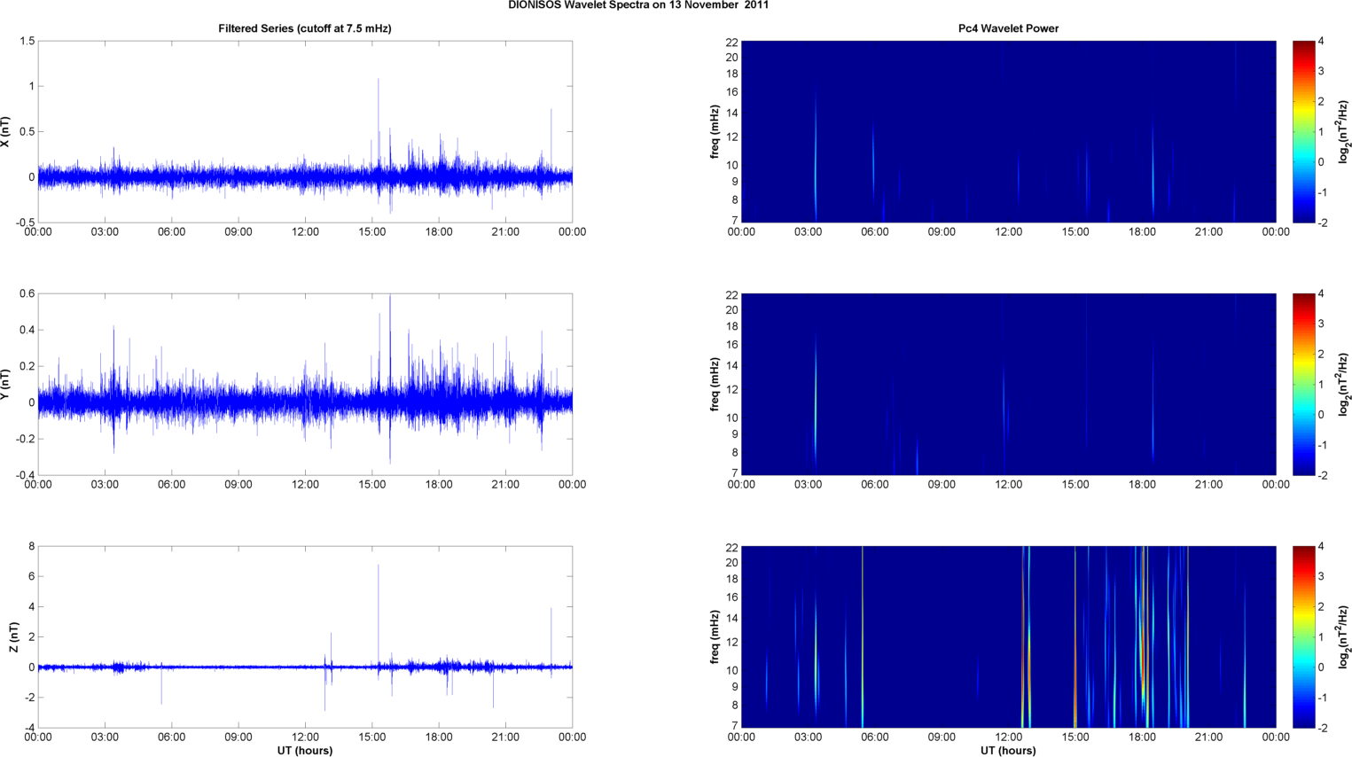The width and height of the screenshot is (1352, 757).
Task: Click the X (nT) axis label
Action: point(6,131)
